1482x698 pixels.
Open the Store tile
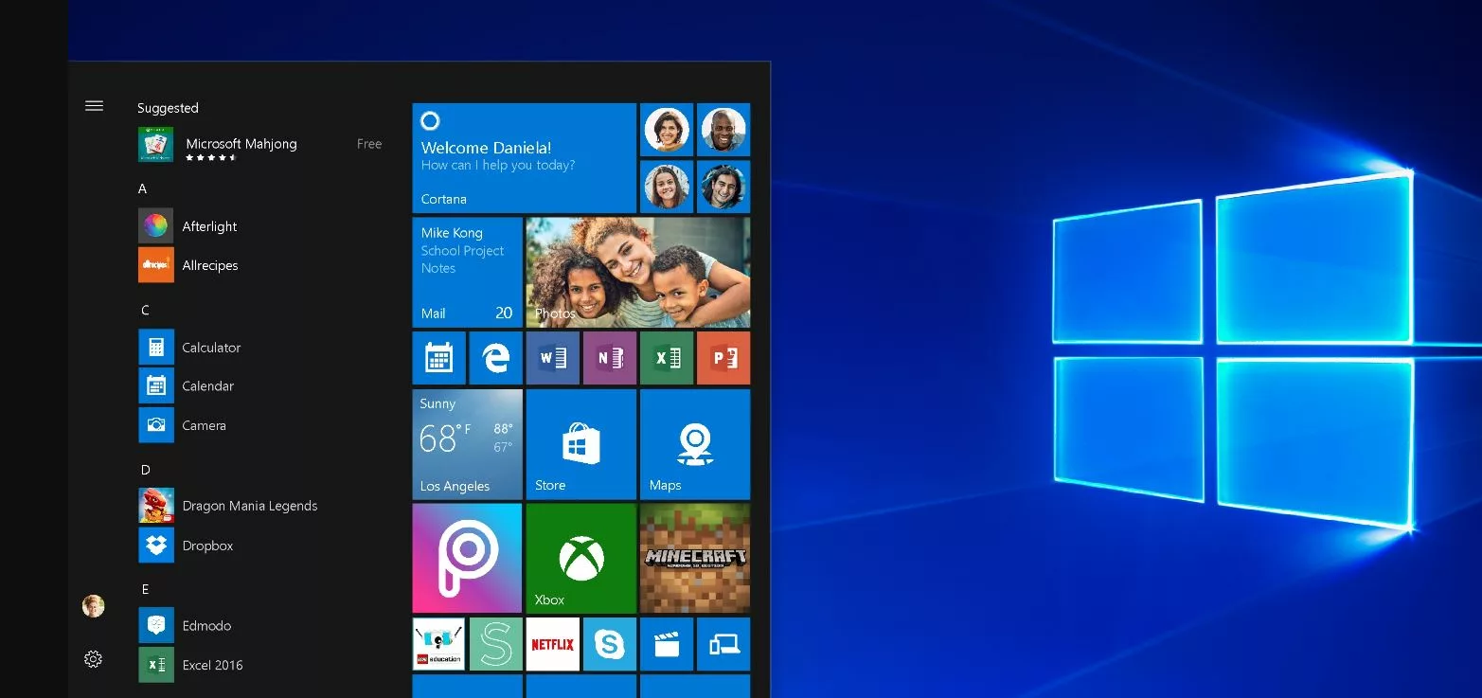581,444
